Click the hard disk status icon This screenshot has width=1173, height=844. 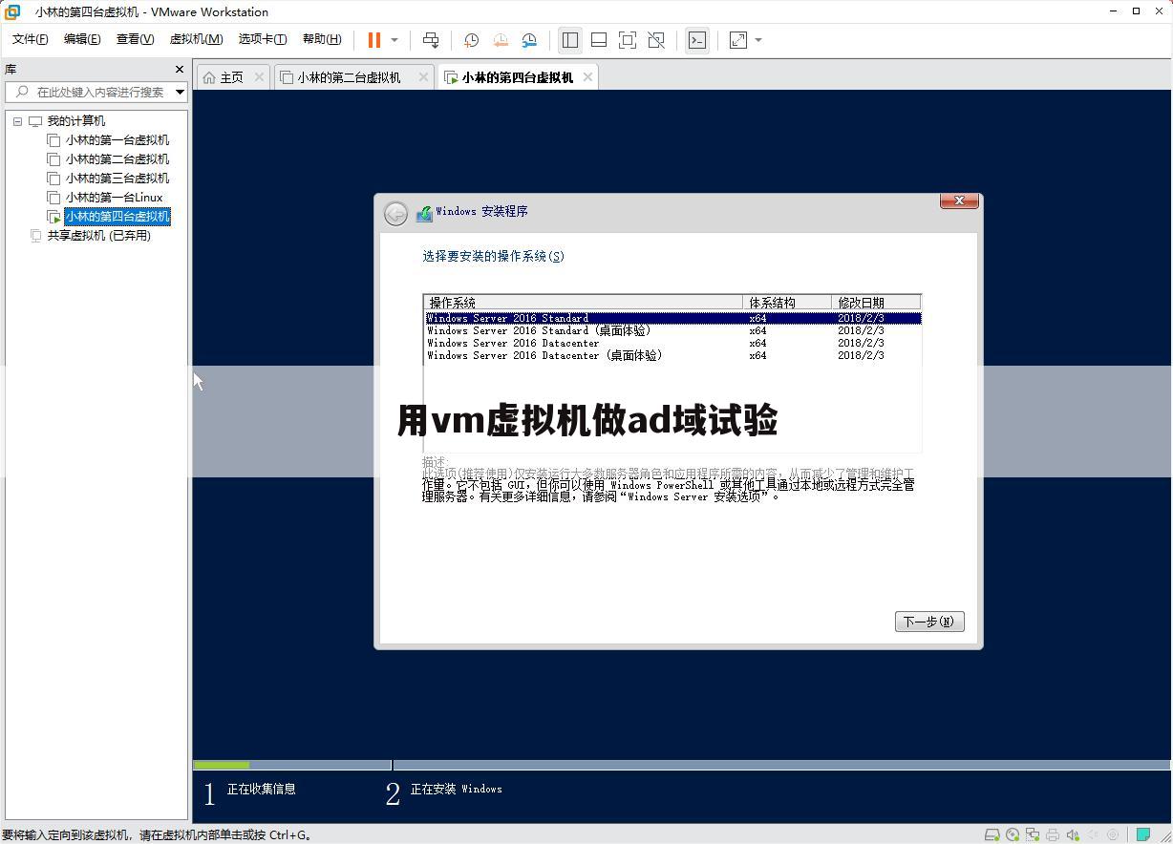tap(992, 833)
